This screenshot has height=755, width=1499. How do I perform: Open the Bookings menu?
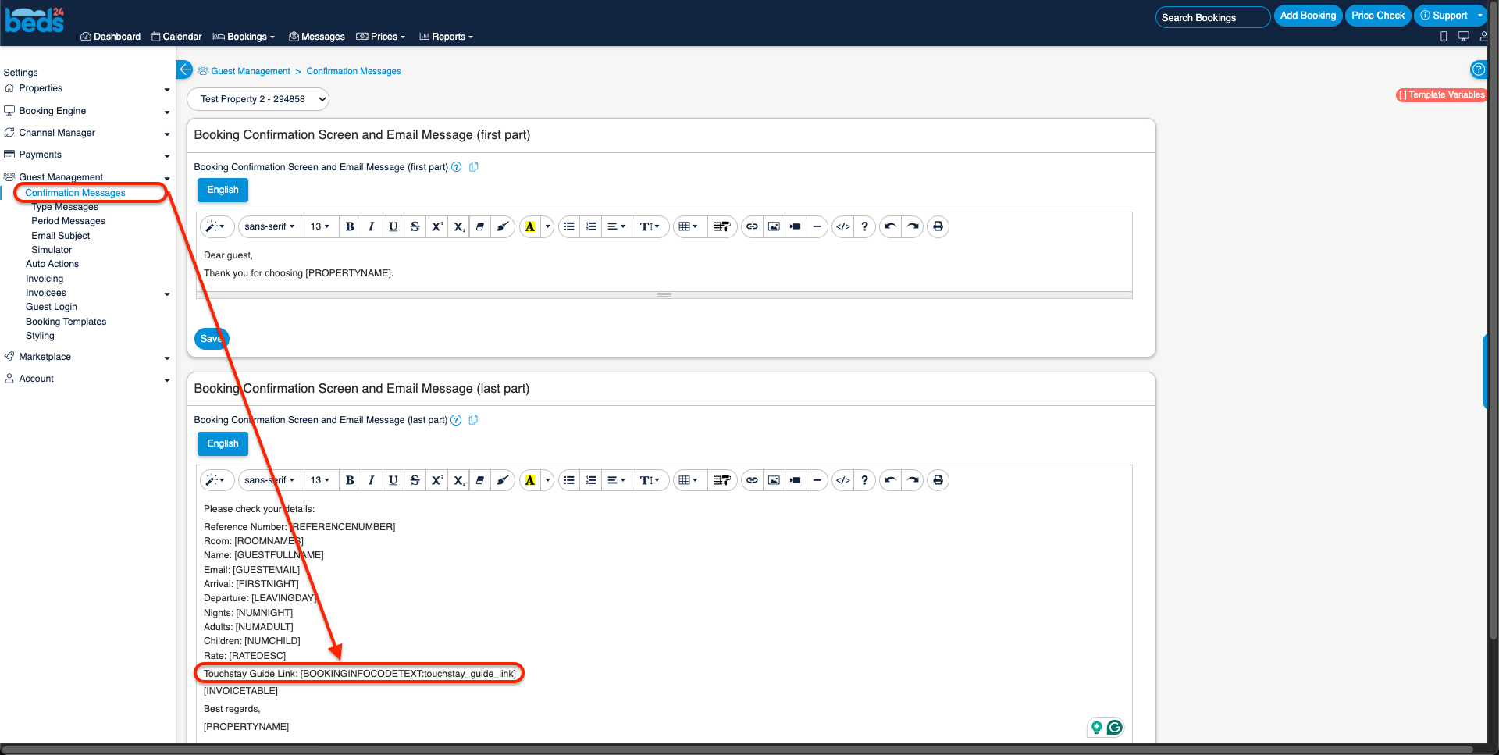[x=244, y=37]
